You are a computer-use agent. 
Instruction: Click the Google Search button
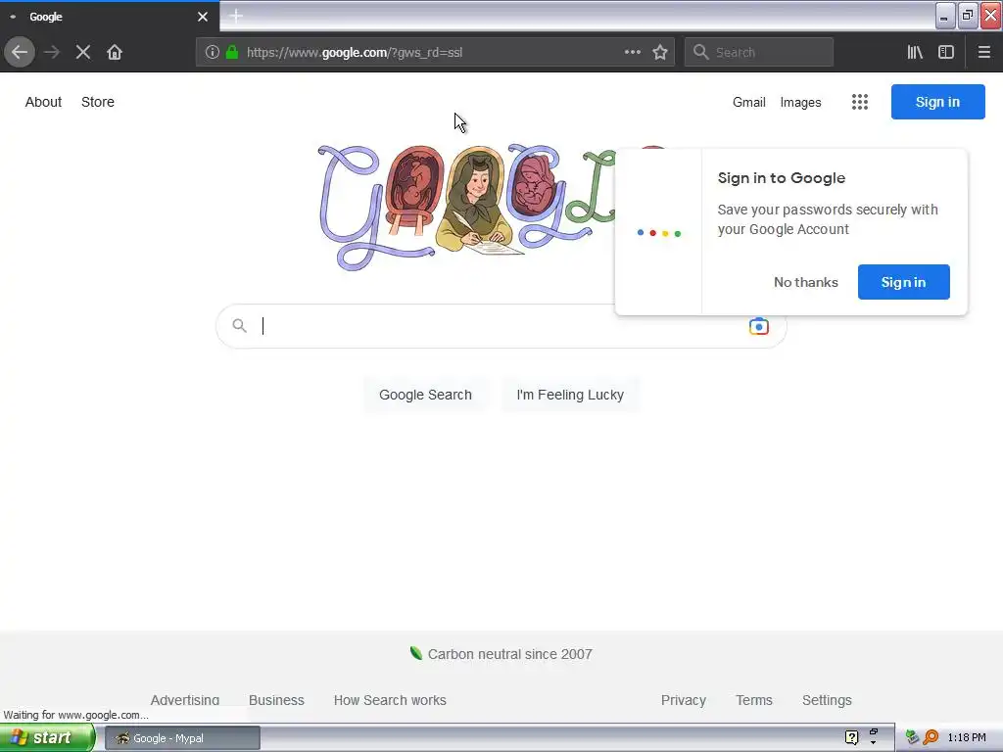click(425, 395)
